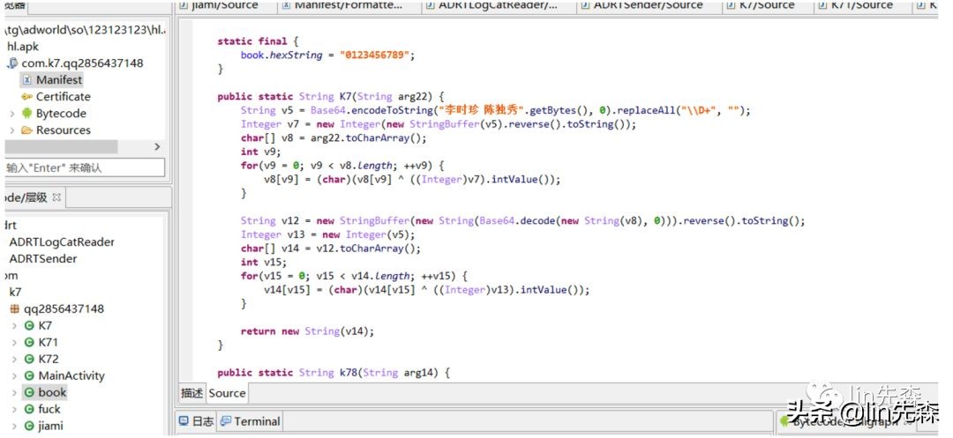This screenshot has width=953, height=438.
Task: Switch to the ADRTLogCatReader editor tab
Action: [x=499, y=5]
